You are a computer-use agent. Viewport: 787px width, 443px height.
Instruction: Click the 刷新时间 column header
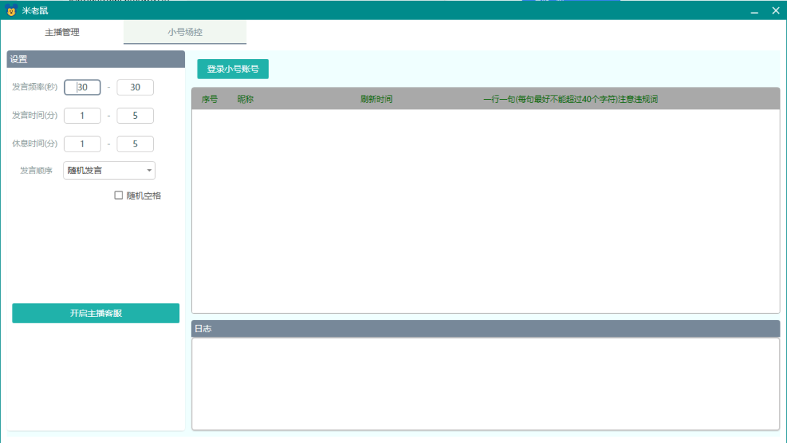coord(376,99)
